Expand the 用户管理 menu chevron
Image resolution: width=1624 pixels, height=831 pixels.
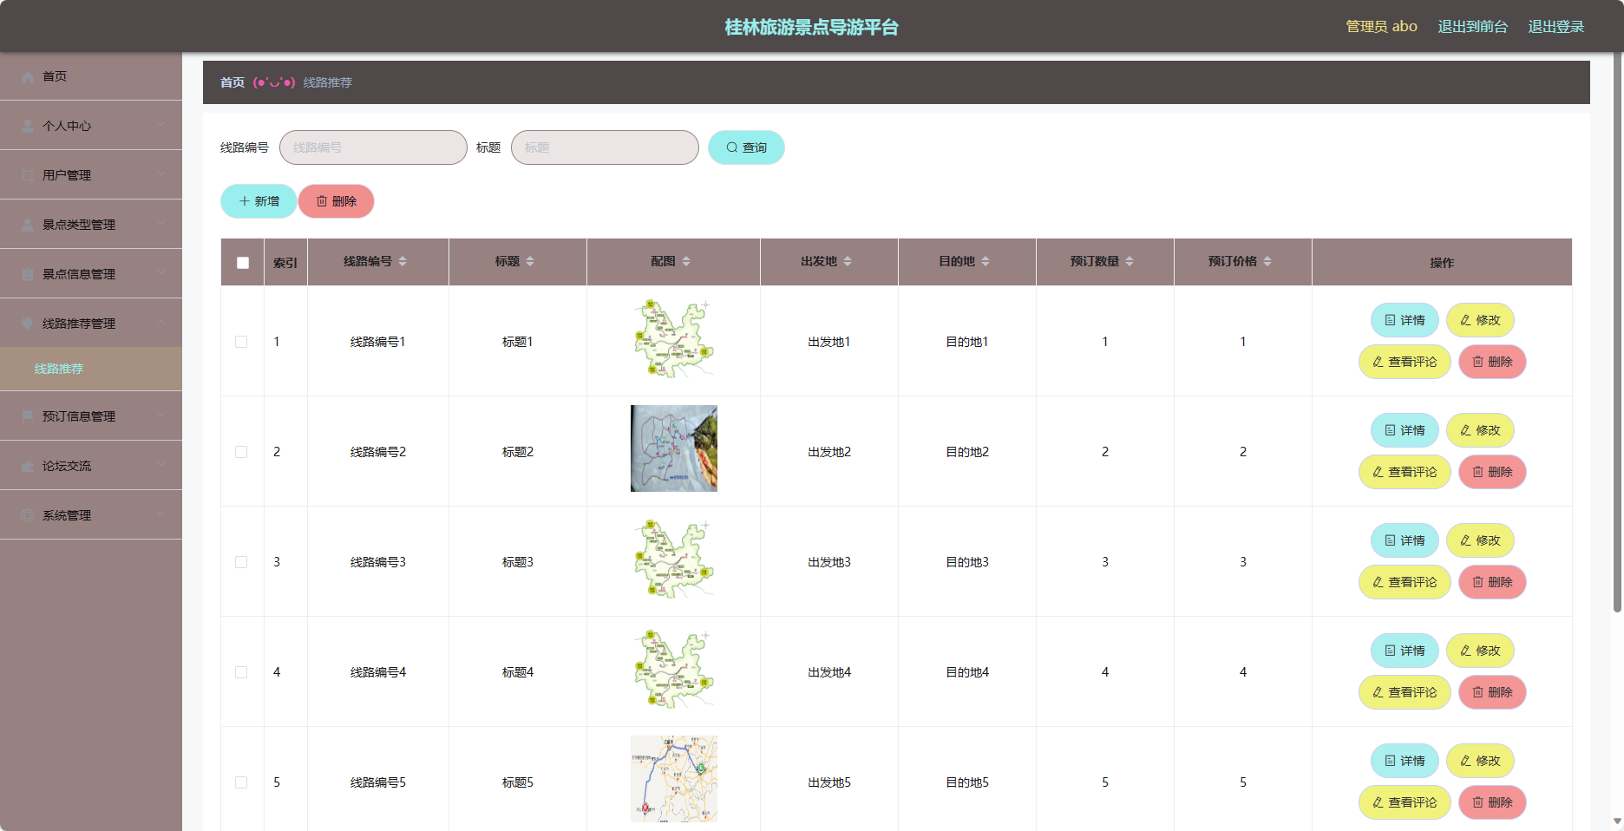coord(161,174)
